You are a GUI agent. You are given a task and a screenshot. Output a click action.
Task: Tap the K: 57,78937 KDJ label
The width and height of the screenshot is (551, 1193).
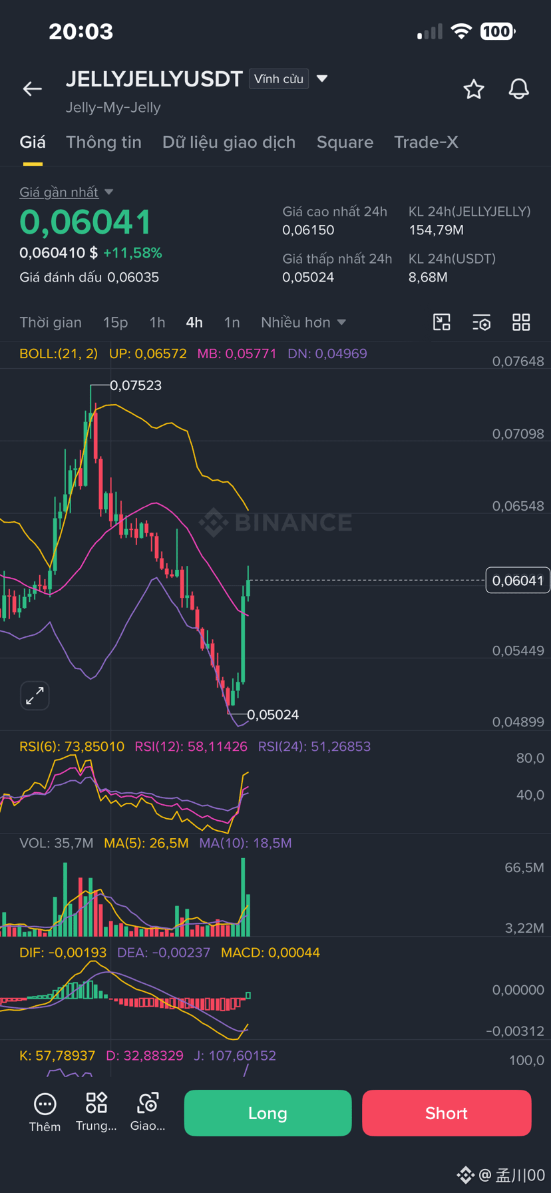(57, 1055)
